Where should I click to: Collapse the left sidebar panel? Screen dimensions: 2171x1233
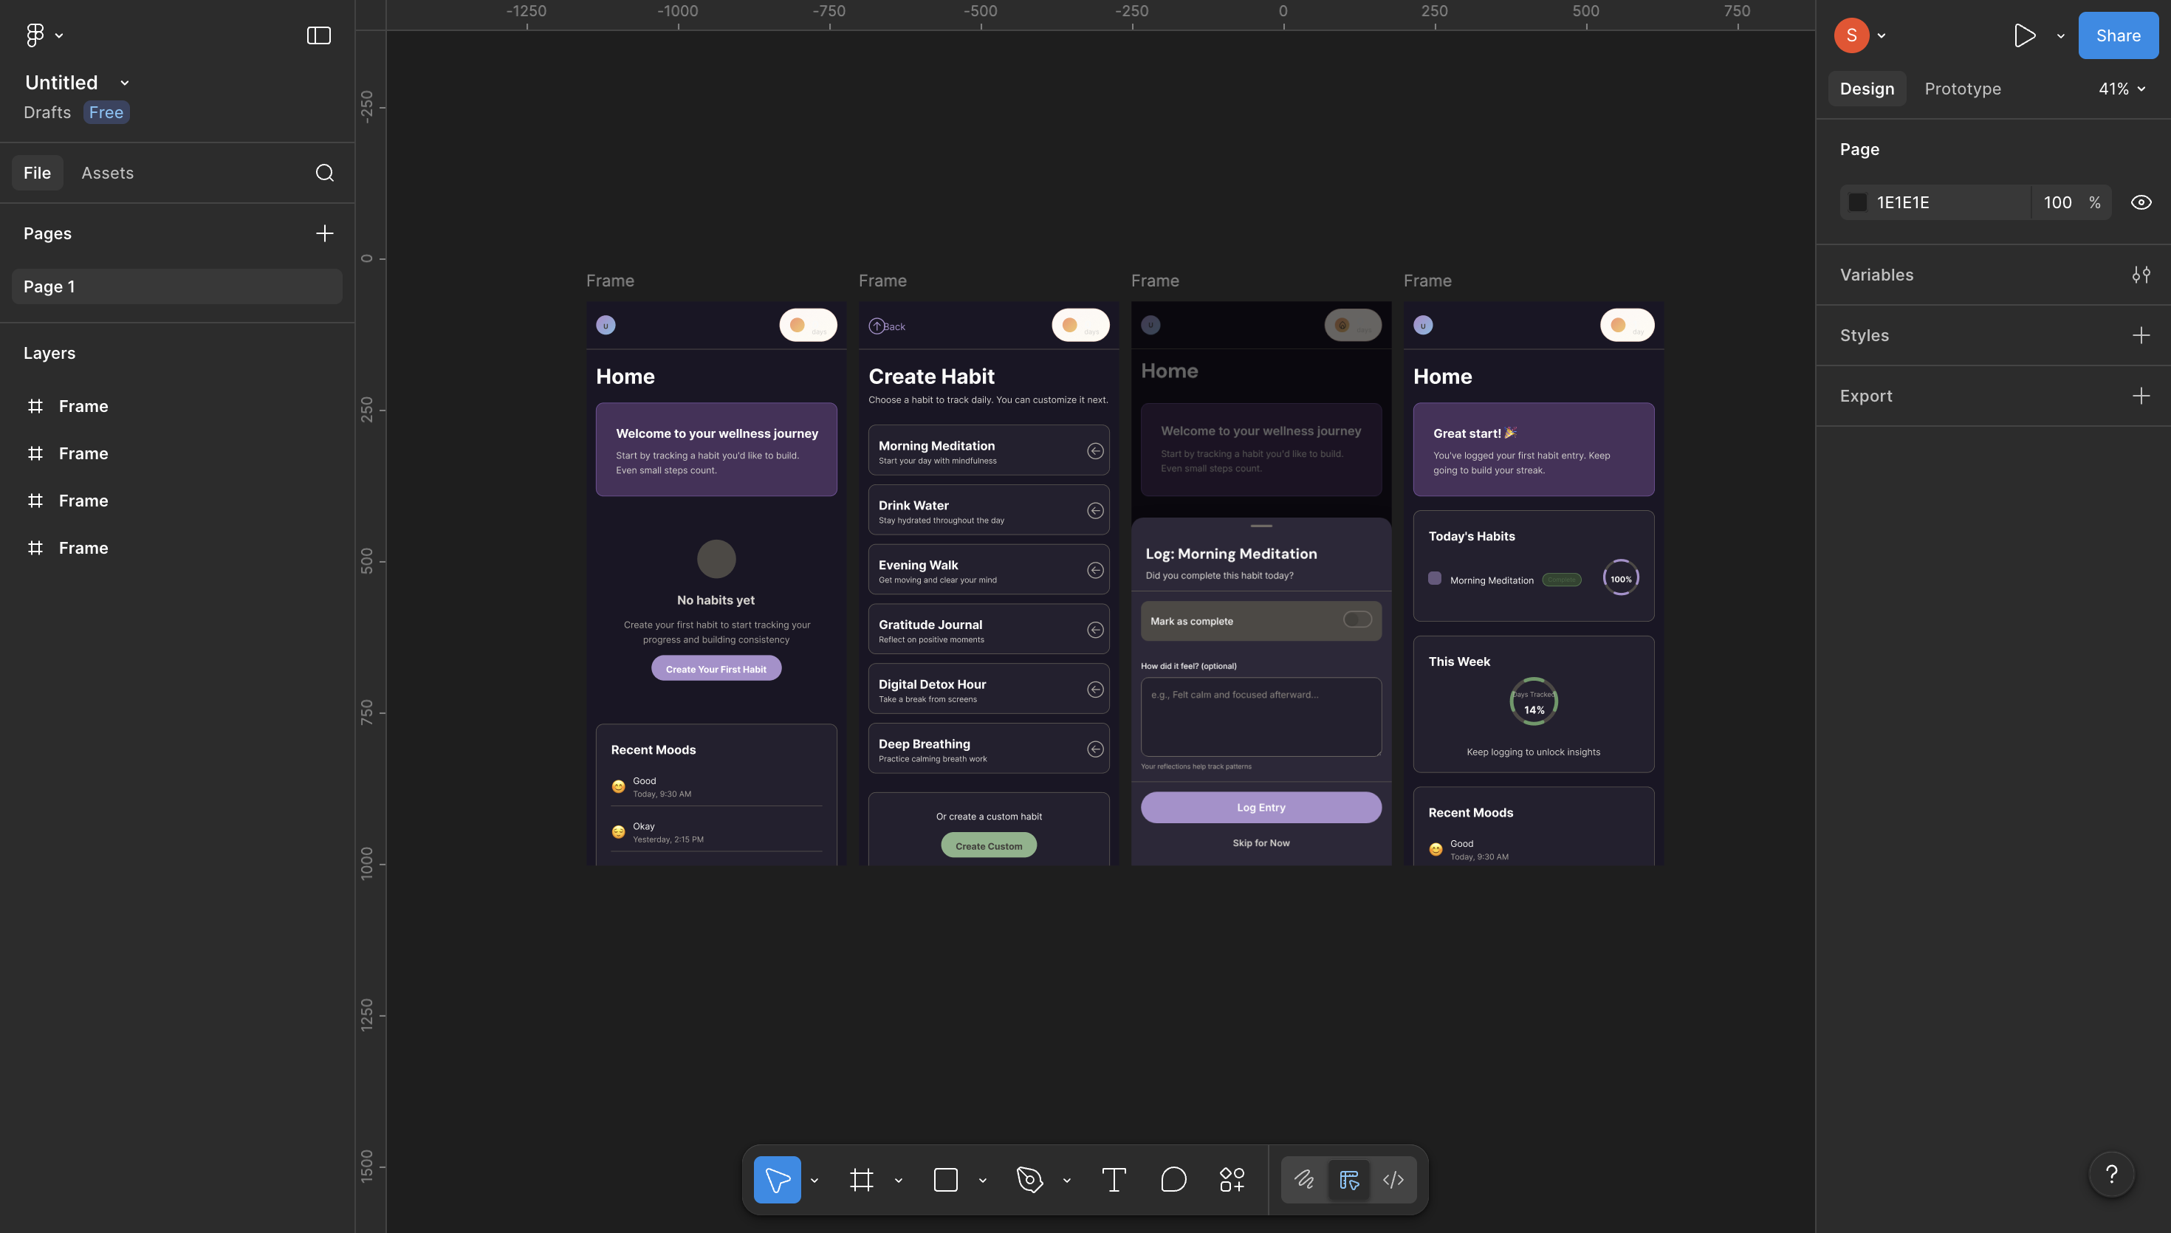click(x=318, y=35)
